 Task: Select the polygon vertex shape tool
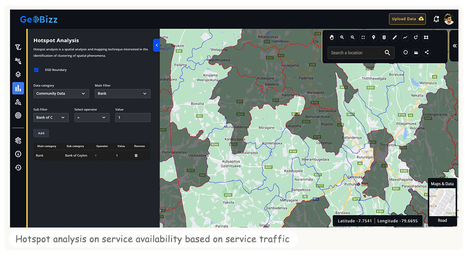coord(426,37)
